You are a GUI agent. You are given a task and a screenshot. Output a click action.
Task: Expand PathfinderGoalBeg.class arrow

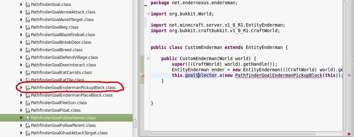click(21, 27)
